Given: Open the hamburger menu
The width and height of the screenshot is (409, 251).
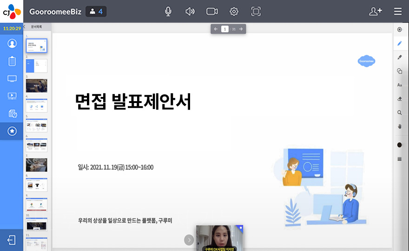Looking at the screenshot, I should (398, 12).
